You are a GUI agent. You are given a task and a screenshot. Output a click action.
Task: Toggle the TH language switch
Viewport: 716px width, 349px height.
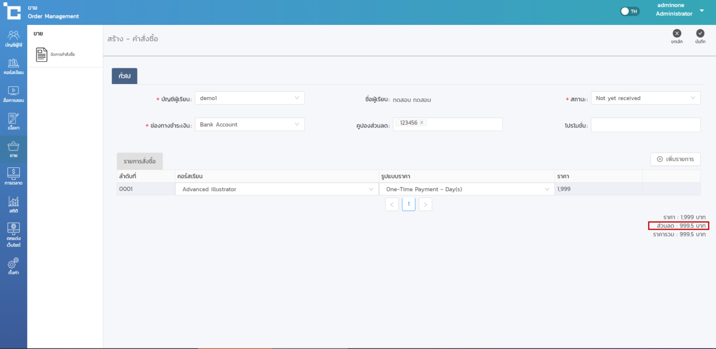point(630,11)
